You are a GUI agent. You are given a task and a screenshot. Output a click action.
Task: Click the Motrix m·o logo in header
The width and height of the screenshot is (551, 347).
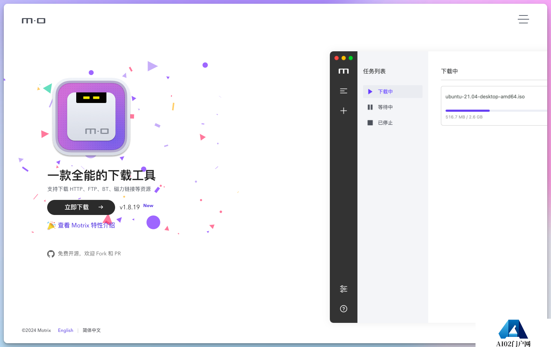click(34, 21)
